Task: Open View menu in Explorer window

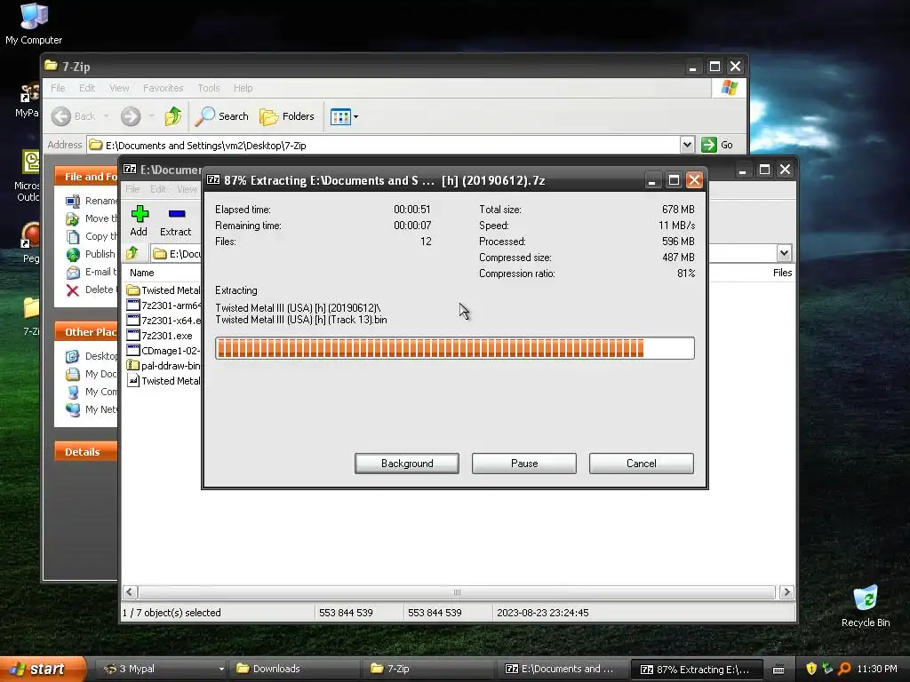Action: pos(119,88)
